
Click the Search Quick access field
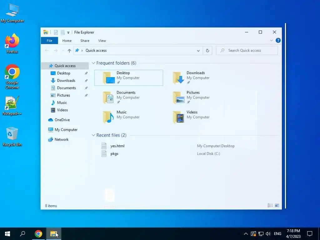[x=247, y=50]
